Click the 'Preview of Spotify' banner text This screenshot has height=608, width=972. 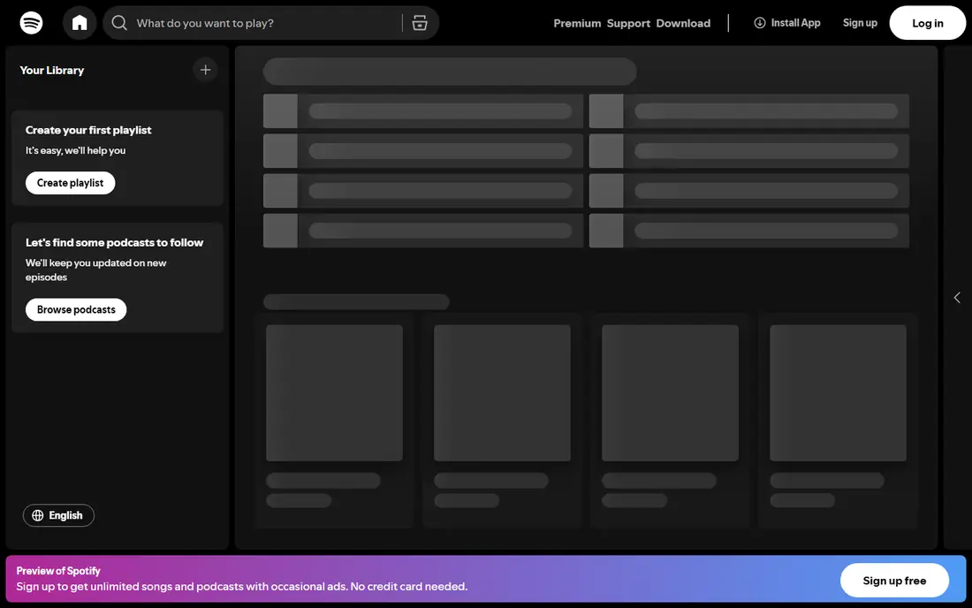(x=58, y=571)
